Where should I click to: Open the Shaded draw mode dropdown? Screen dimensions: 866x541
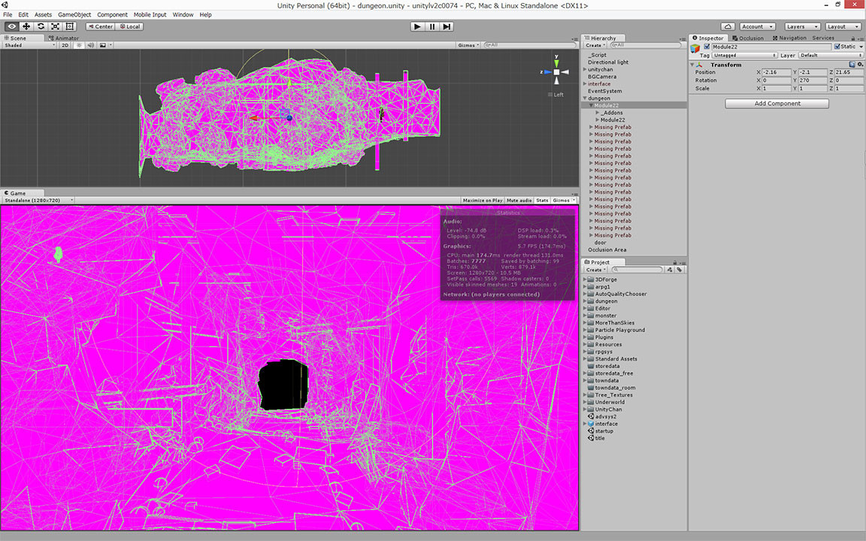click(x=30, y=45)
